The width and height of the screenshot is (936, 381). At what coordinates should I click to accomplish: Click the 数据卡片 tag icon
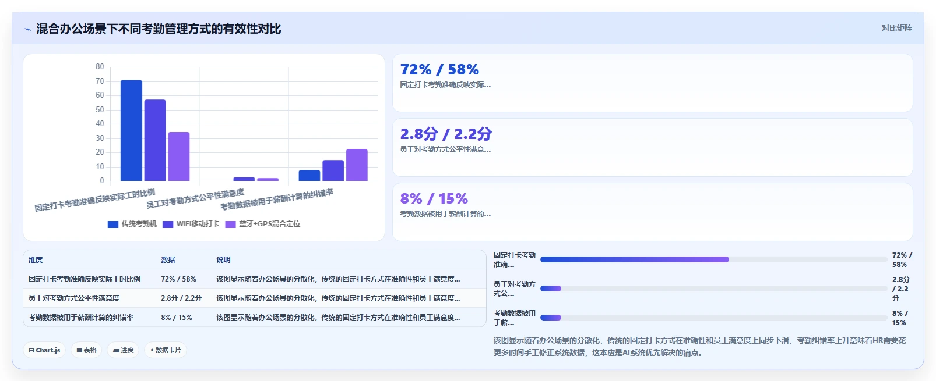152,350
